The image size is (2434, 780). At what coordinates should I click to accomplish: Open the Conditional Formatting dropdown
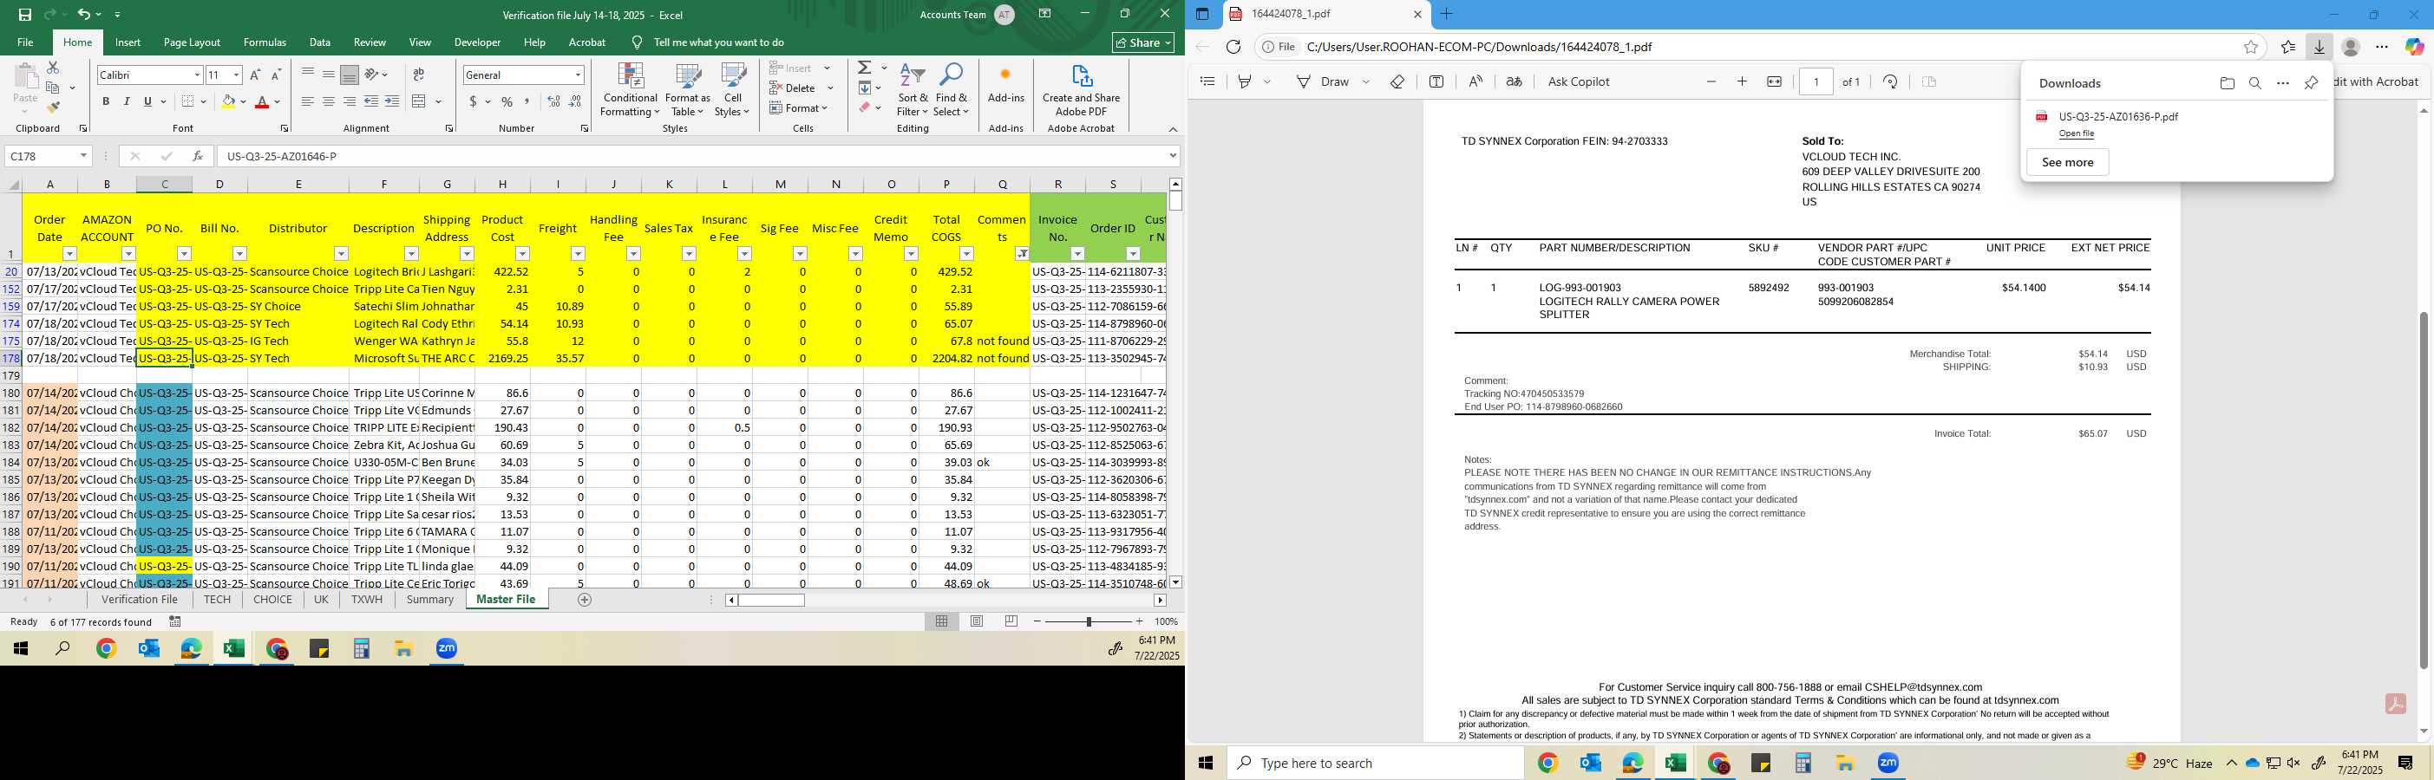(631, 91)
